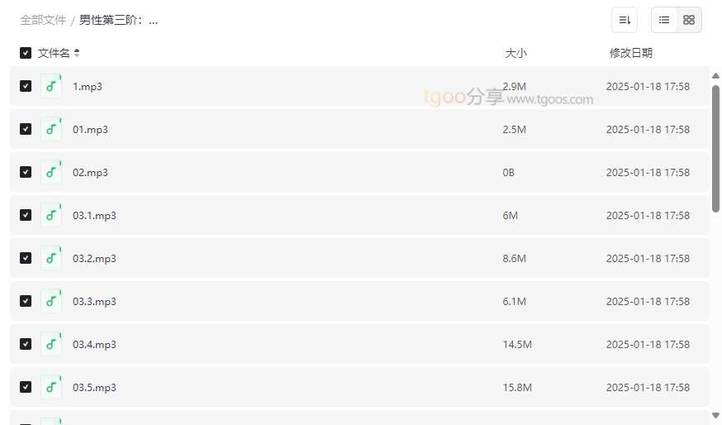Viewport: 722px width, 425px height.
Task: Uncheck the 03.3.mp3 checkbox
Action: click(26, 301)
